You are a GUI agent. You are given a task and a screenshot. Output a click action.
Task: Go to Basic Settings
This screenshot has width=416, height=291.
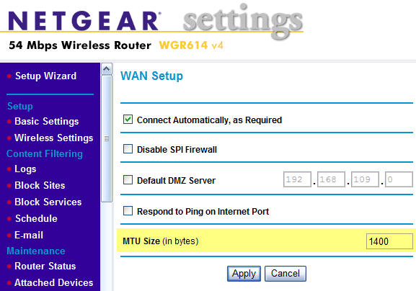click(x=46, y=122)
